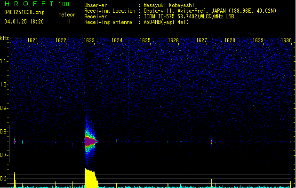Click the 0.9 kHz frequency label

click(x=4, y=108)
